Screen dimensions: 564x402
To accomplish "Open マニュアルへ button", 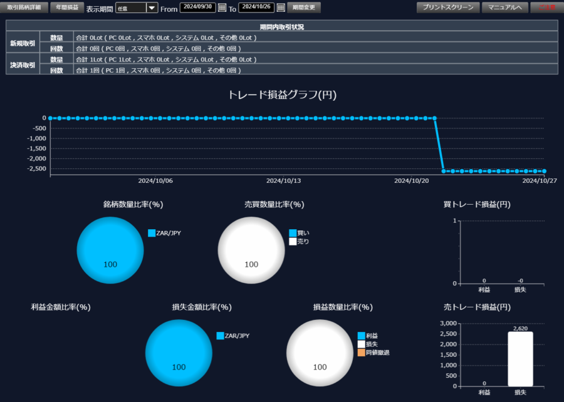I will (x=505, y=7).
